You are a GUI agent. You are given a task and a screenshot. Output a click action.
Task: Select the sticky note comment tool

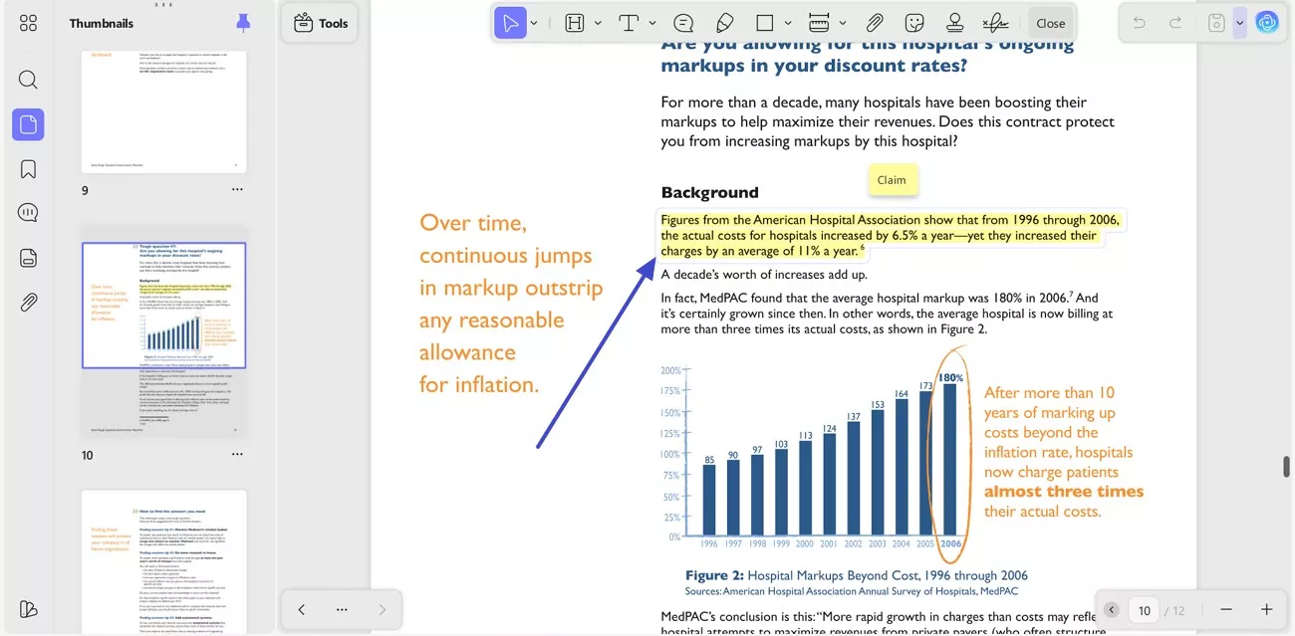683,23
